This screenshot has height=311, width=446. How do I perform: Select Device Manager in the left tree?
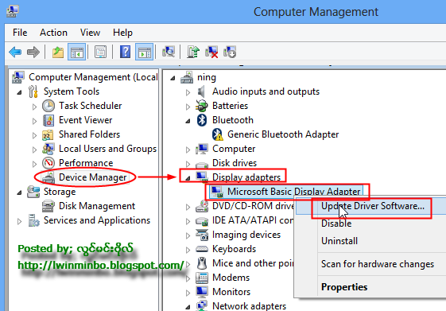[92, 177]
